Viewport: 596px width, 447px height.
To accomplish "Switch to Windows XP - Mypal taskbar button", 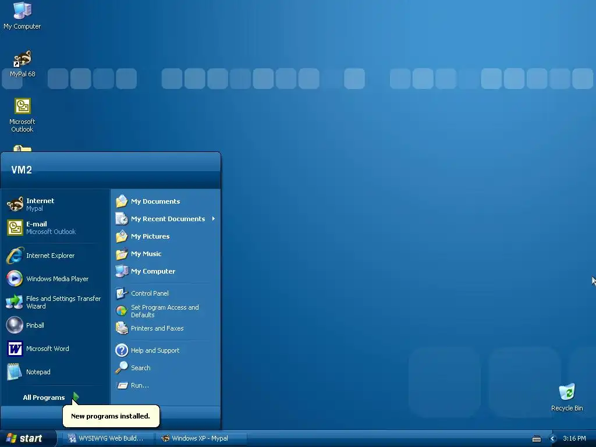I will pos(201,438).
